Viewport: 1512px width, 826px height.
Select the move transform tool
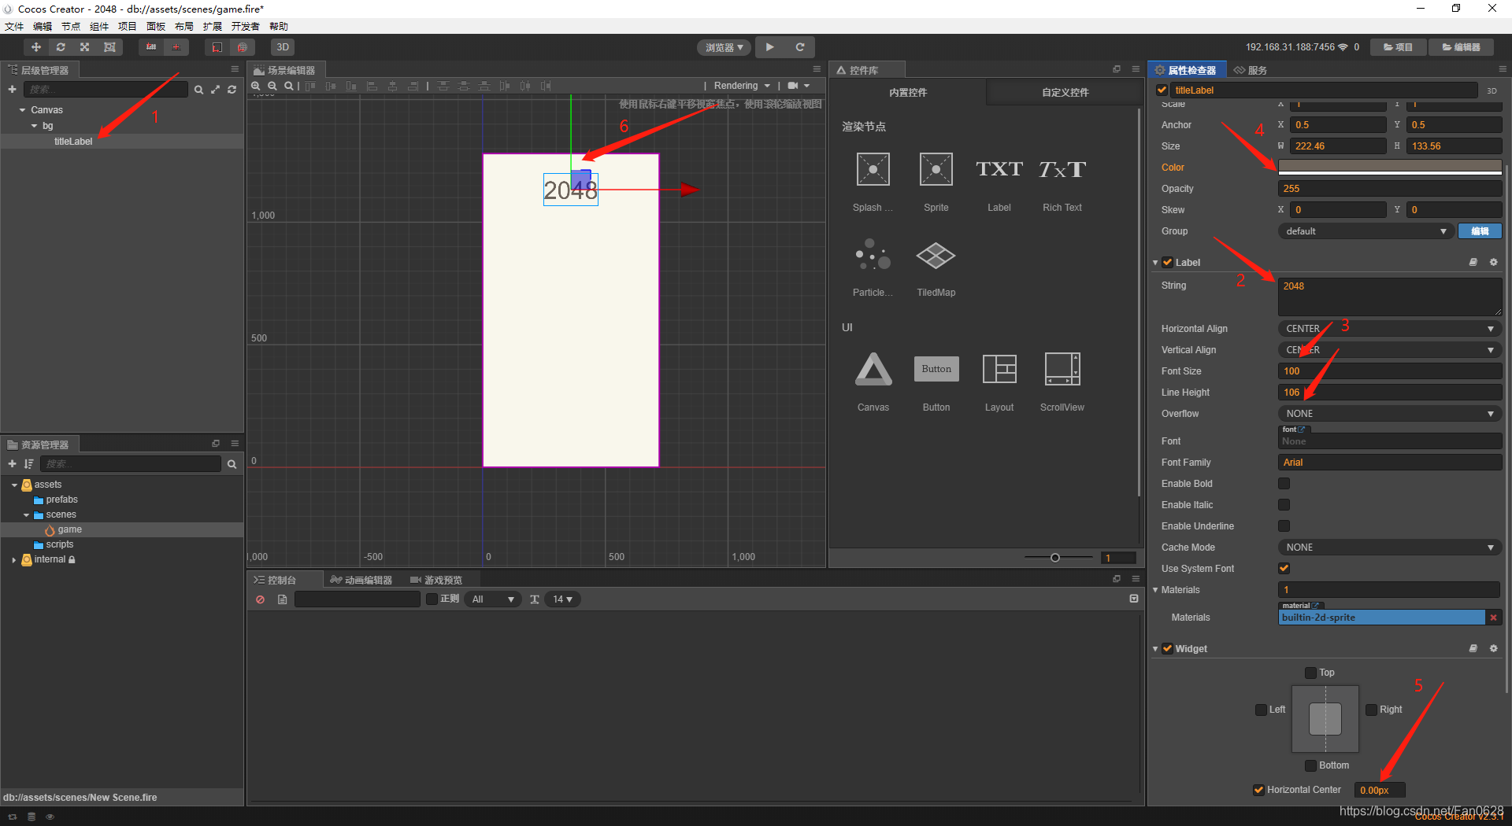coord(36,47)
